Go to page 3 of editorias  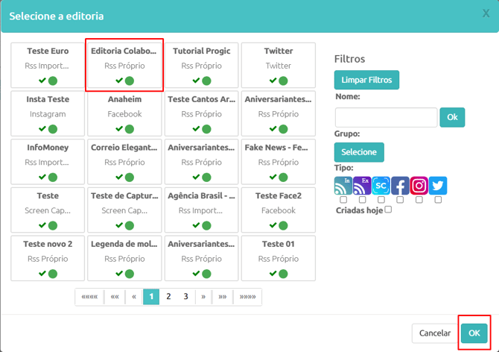186,297
